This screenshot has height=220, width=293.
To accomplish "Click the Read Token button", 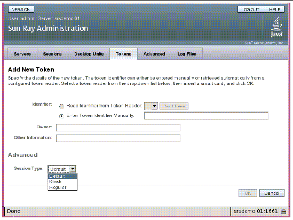I will 174,106.
